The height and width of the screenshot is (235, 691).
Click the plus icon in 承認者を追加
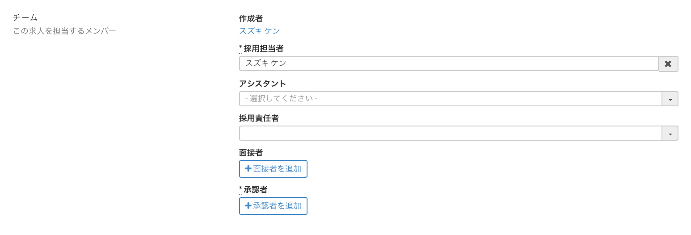point(248,206)
